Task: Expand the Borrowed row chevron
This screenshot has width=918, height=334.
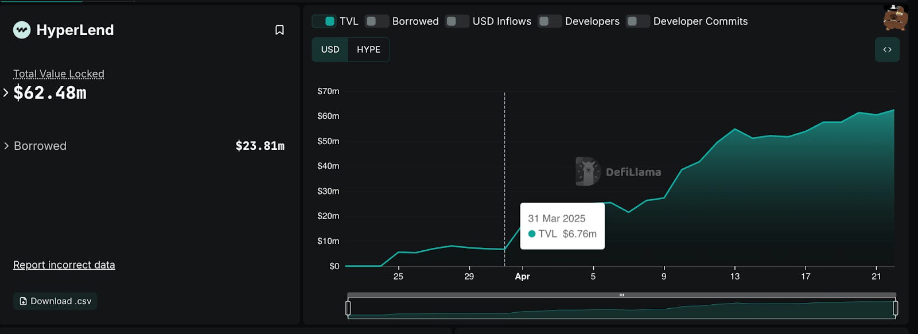Action: (x=6, y=146)
